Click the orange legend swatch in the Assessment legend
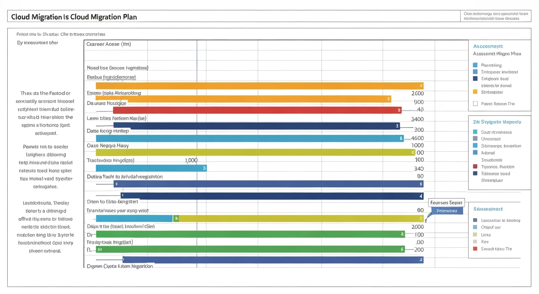 pyautogui.click(x=475, y=92)
